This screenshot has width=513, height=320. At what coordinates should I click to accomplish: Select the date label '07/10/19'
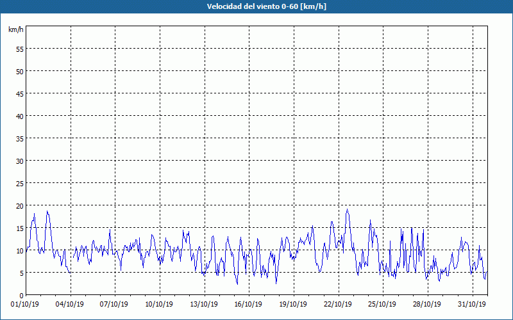coord(114,305)
